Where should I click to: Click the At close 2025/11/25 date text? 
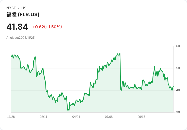21,38
